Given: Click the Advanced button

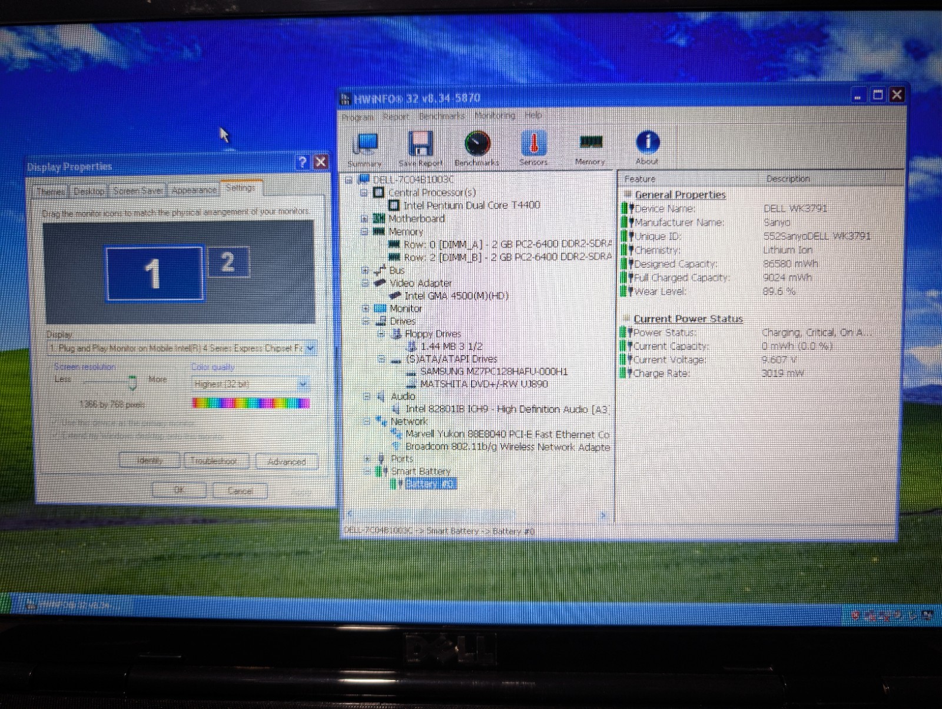Looking at the screenshot, I should (287, 462).
